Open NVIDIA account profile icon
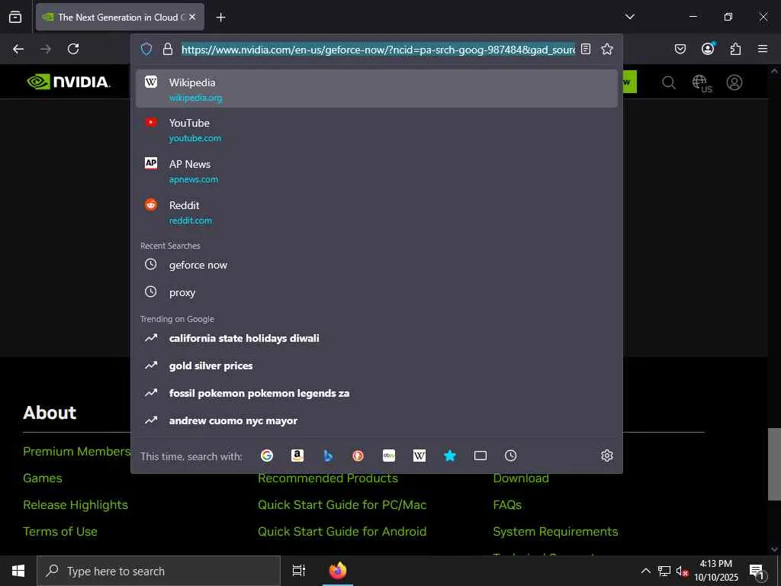This screenshot has height=586, width=781. [x=734, y=82]
